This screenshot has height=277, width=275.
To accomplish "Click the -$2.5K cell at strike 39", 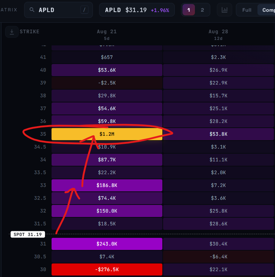I will pos(107,83).
